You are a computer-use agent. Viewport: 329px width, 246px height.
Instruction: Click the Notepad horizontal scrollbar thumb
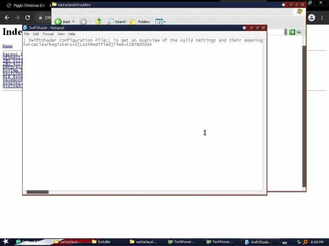click(x=38, y=192)
